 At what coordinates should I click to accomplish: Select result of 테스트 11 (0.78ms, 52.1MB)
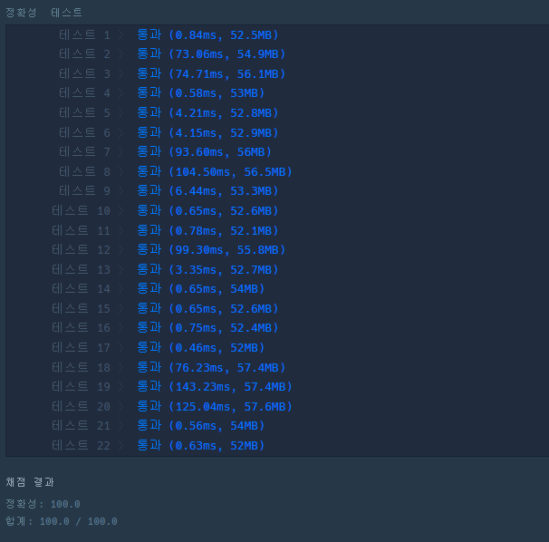(207, 230)
